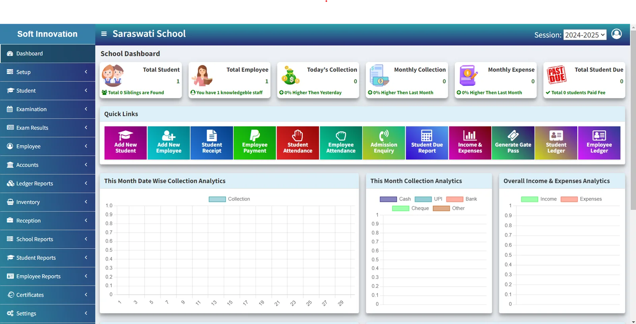Expand the Accounts menu chevron

click(x=86, y=164)
